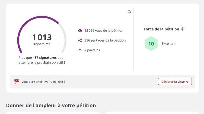The image size is (204, 114).
Task: Click the green hexagon score badge showing 10
Action: 151,44
